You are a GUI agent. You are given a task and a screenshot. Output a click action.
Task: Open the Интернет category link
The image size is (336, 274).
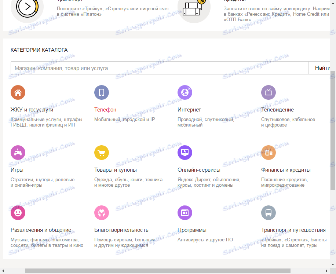[189, 110]
